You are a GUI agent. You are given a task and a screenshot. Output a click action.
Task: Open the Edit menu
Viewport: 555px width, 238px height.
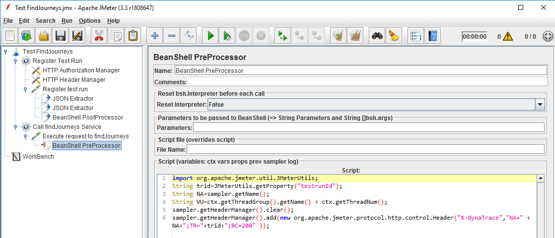click(24, 21)
